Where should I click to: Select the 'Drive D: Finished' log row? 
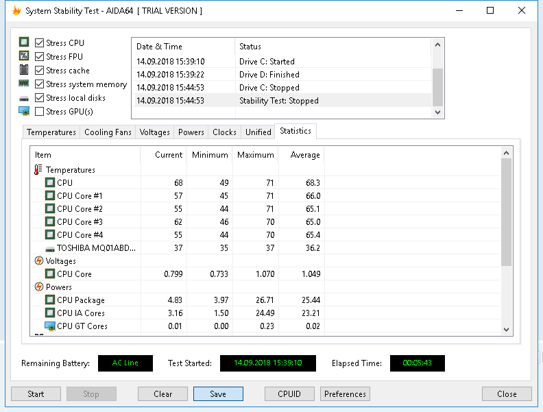(x=282, y=75)
